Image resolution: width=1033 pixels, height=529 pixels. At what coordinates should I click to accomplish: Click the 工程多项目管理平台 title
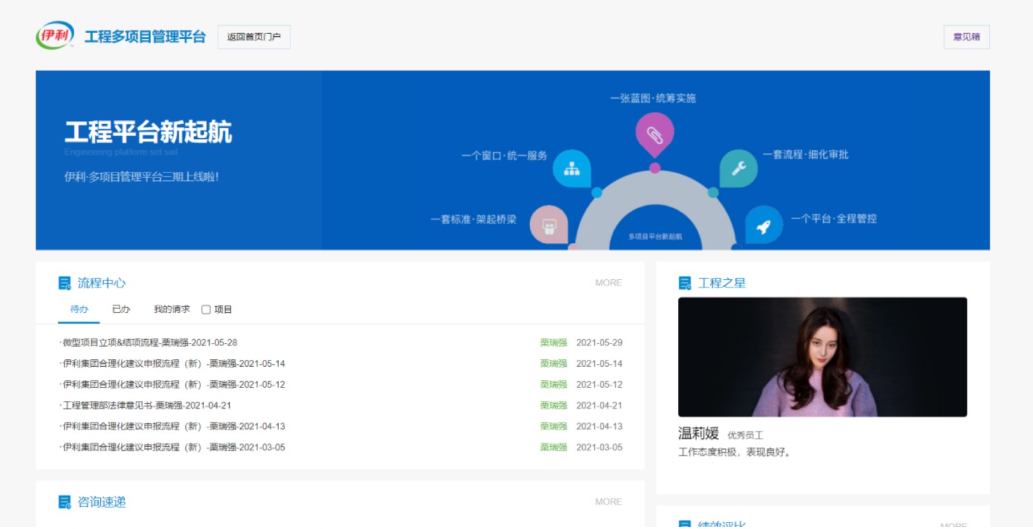145,37
